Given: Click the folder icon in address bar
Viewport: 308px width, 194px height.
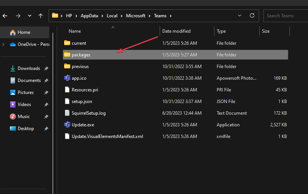Looking at the screenshot, I should tap(55, 15).
